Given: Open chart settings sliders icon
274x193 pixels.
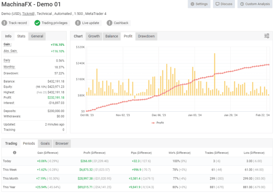Looking at the screenshot, I should 267,36.
